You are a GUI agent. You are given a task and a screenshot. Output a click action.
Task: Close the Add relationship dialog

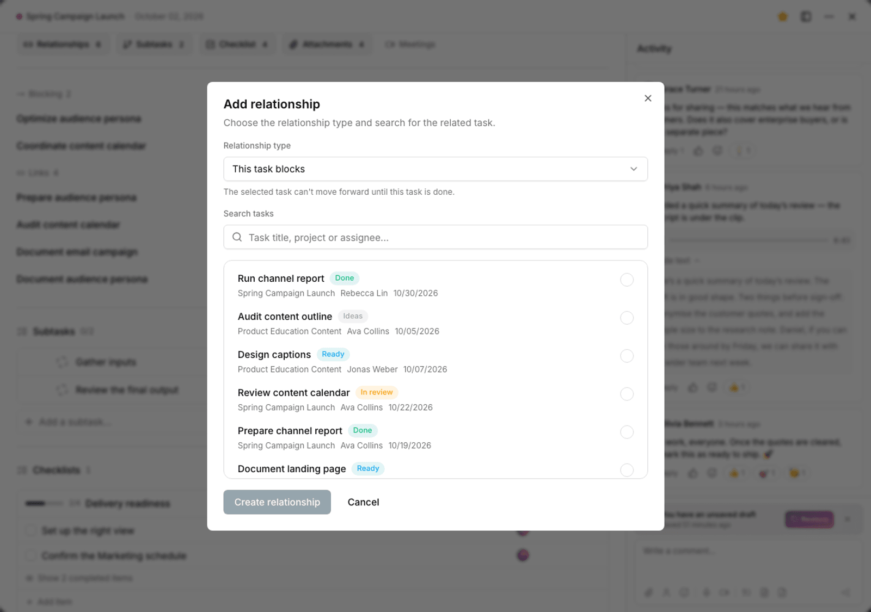tap(648, 98)
